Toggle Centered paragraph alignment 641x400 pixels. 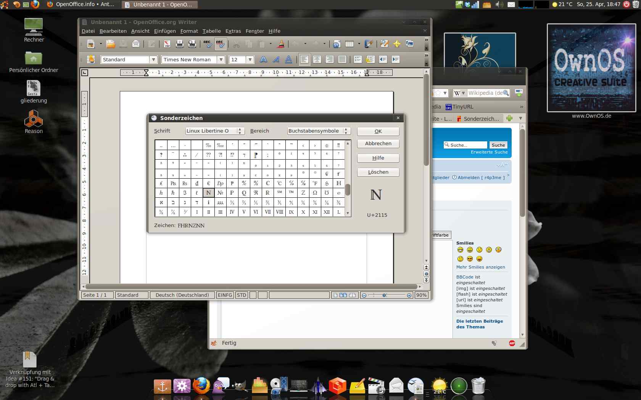(x=317, y=59)
